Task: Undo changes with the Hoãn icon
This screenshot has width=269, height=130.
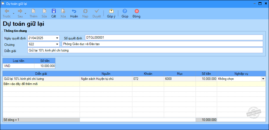Action: click(x=74, y=11)
